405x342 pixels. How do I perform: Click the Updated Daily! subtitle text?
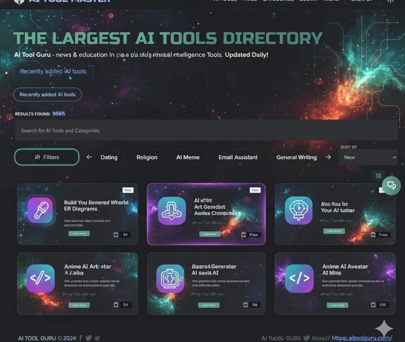(246, 55)
